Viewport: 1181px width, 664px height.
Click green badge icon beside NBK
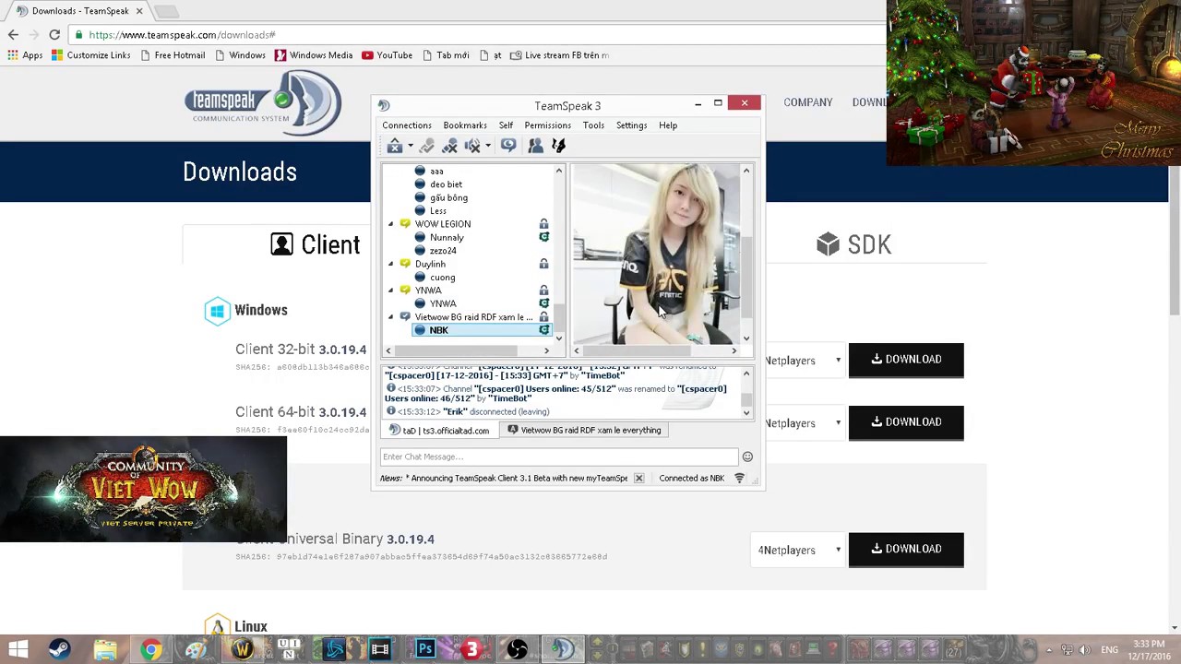tap(543, 330)
